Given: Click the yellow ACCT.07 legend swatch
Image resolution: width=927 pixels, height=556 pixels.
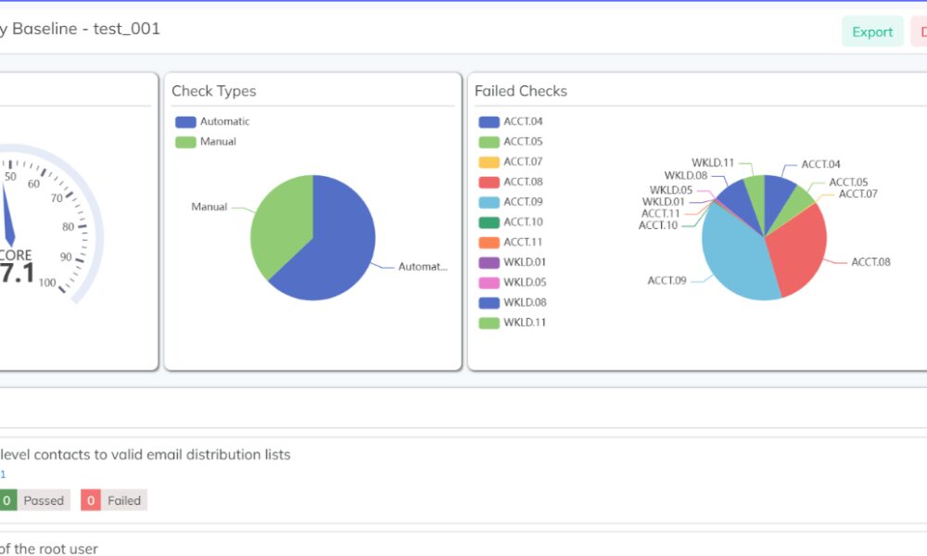Looking at the screenshot, I should coord(489,162).
